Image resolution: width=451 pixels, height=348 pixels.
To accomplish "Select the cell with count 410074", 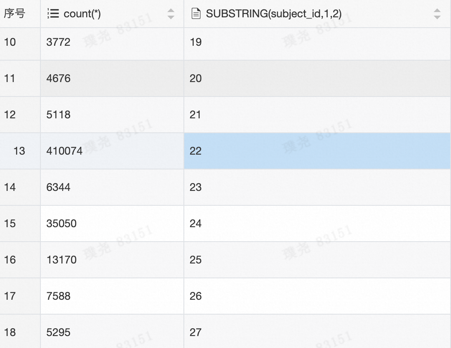I will [65, 151].
